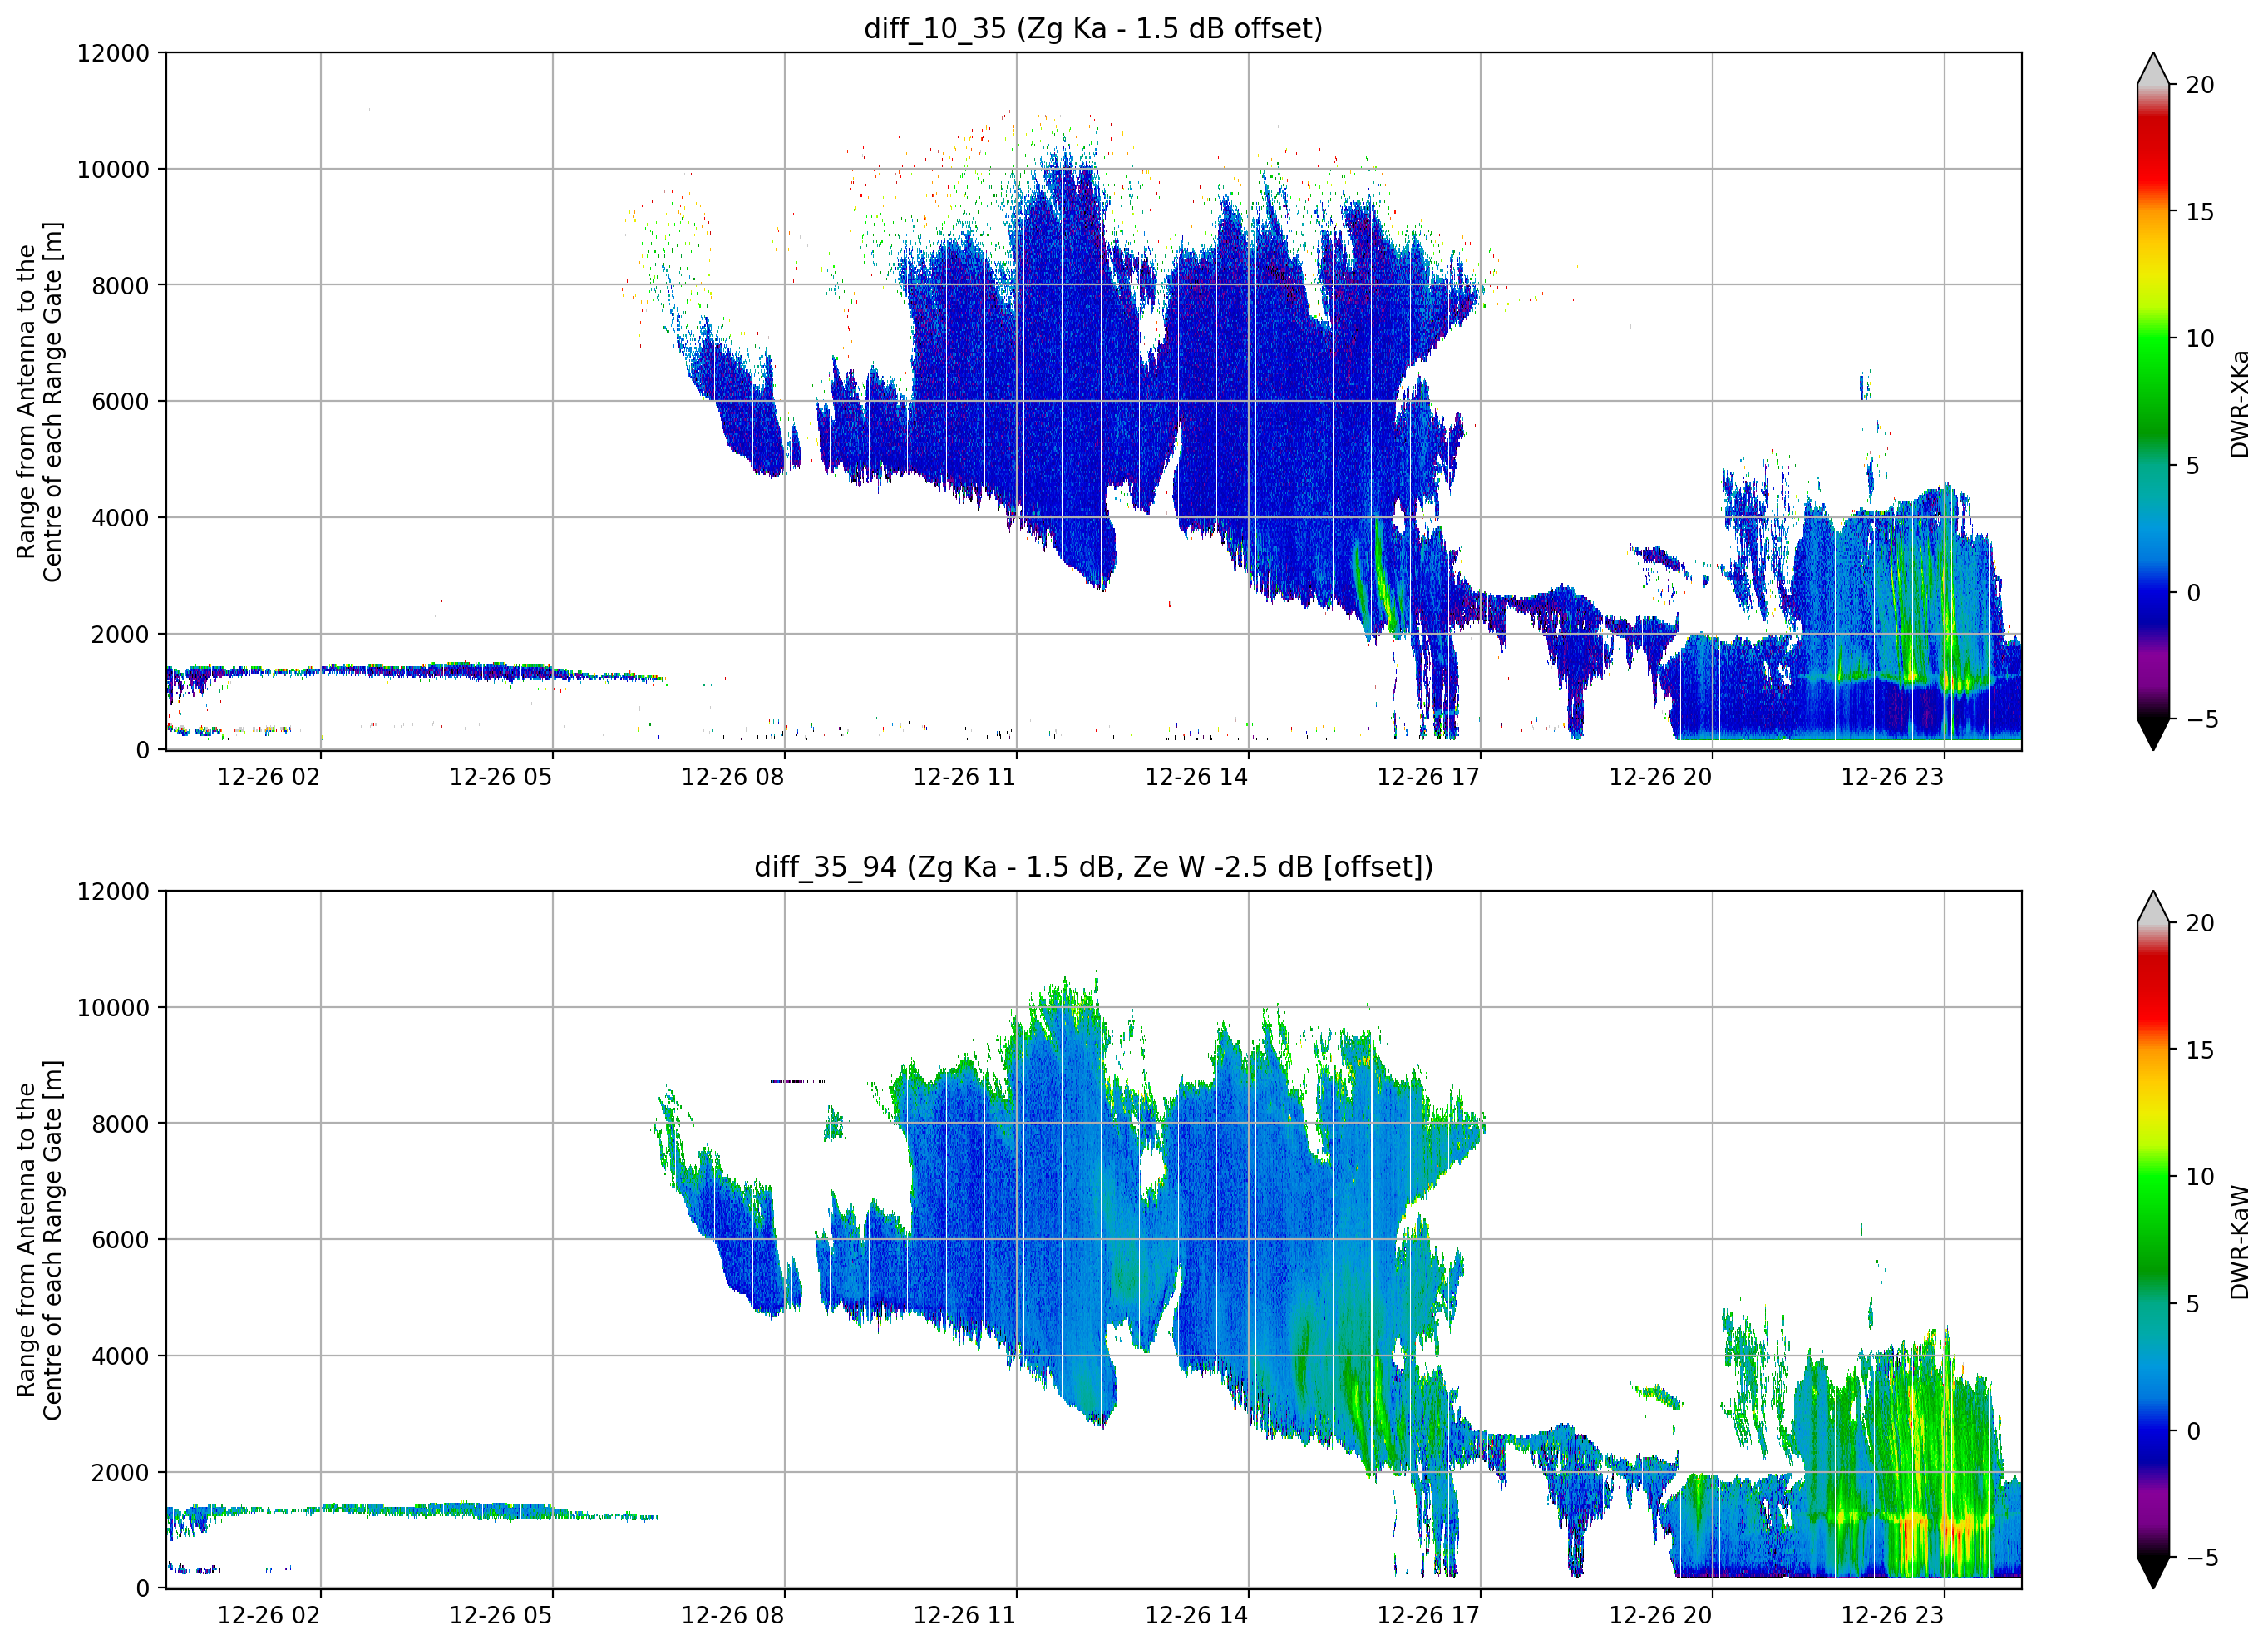Click the '15' tick on DWR-XKa colorbar
This screenshot has height=1645, width=2268.
click(2200, 212)
